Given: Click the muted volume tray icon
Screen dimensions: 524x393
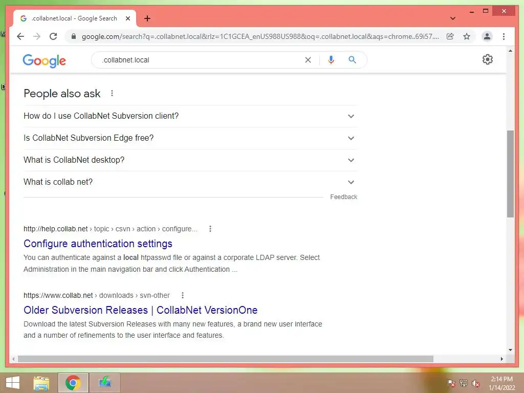Looking at the screenshot, I should pos(475,383).
